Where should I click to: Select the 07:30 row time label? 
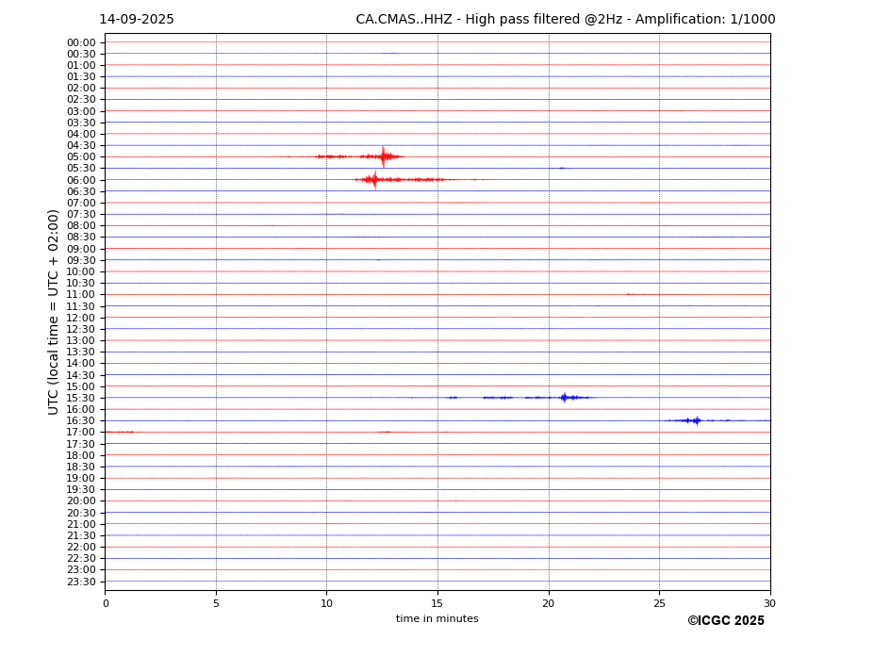(x=81, y=214)
